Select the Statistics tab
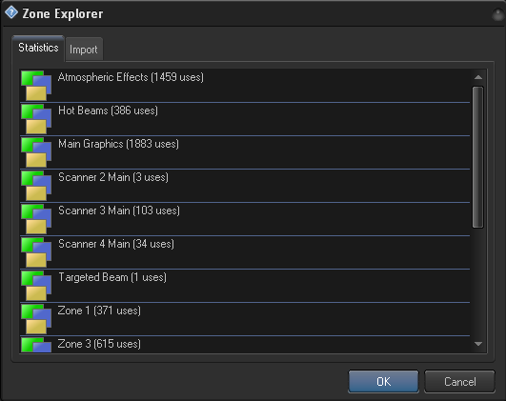This screenshot has width=506, height=401. click(x=38, y=48)
